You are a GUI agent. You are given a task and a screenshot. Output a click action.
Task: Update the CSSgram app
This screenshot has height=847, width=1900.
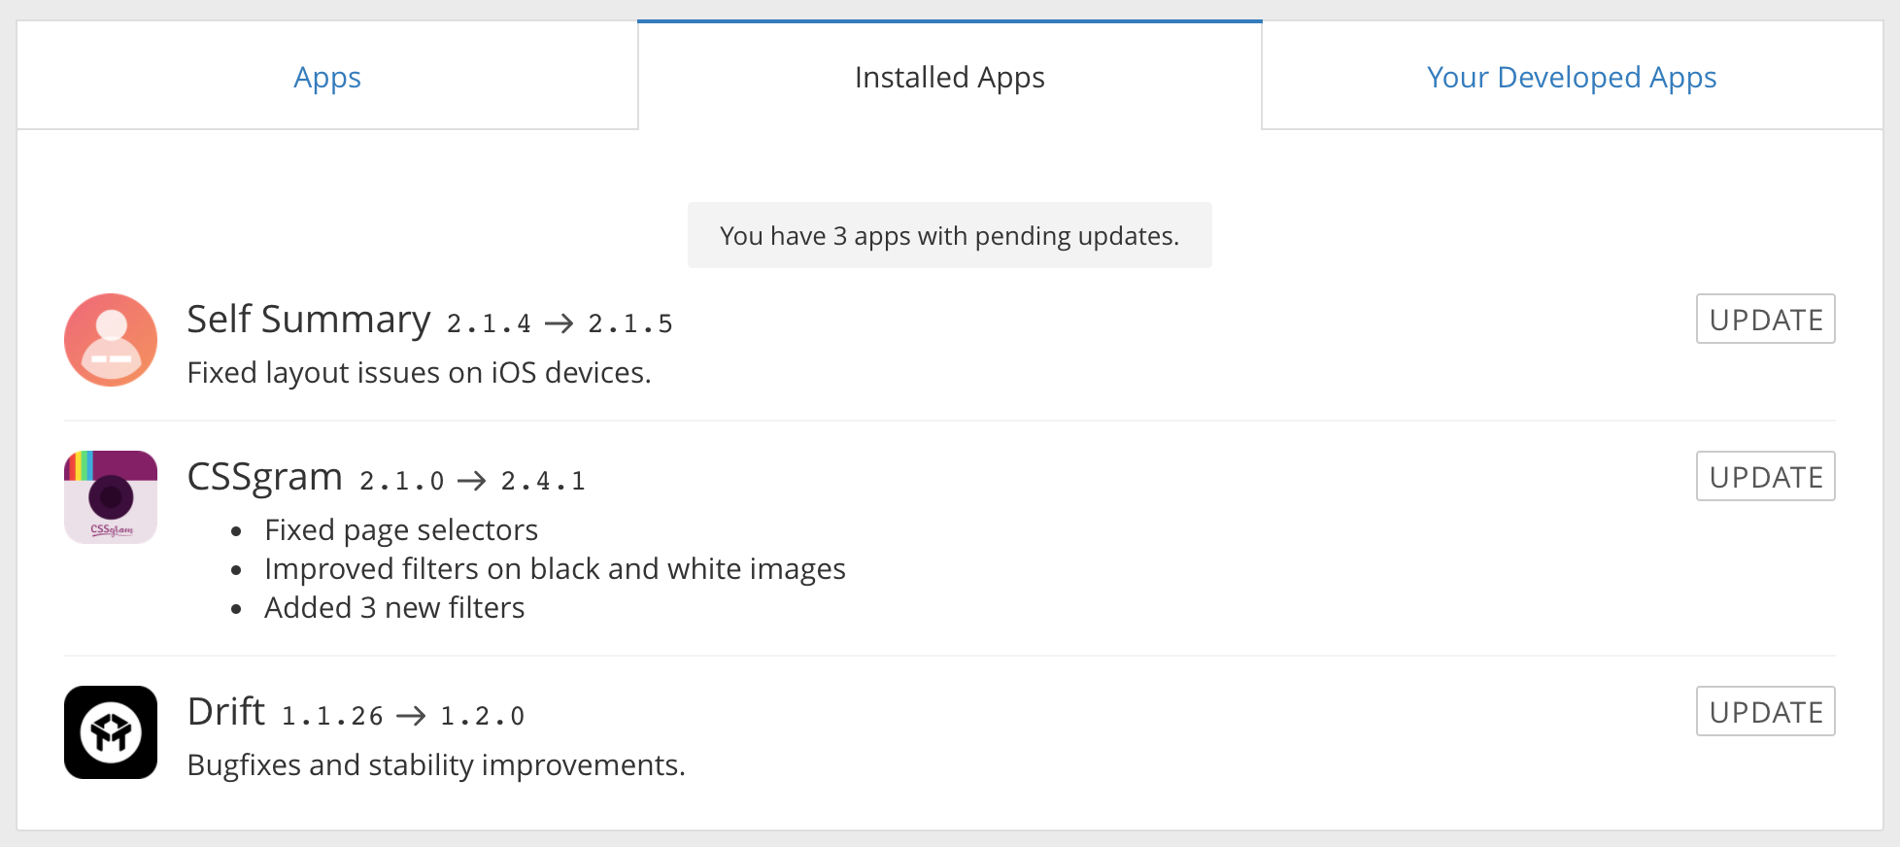(x=1766, y=476)
